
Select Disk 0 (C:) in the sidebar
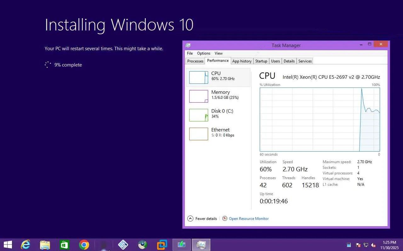tap(218, 115)
